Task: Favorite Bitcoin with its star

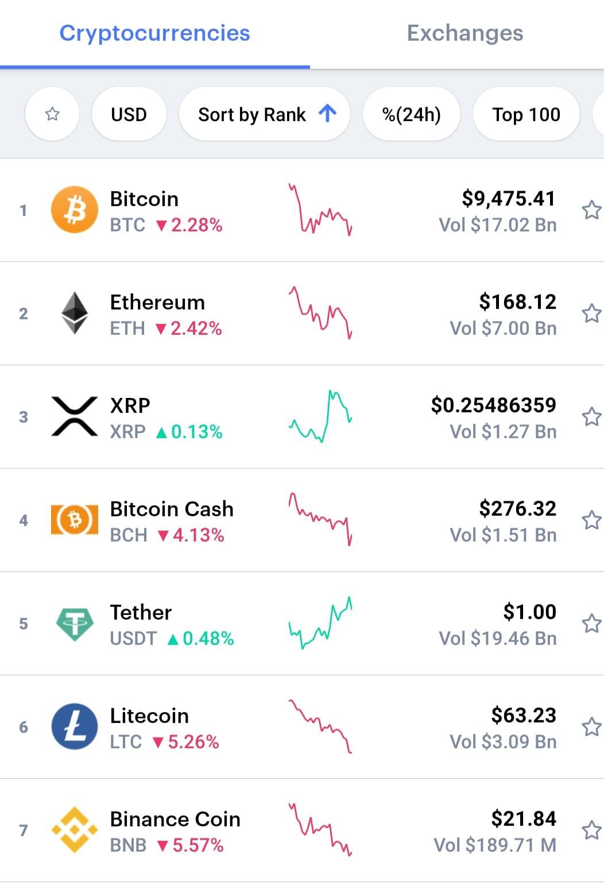Action: 591,210
